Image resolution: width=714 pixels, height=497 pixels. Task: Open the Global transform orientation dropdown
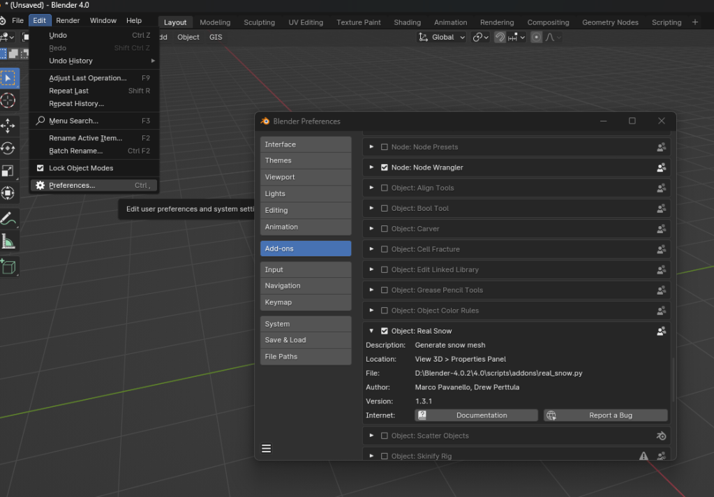pyautogui.click(x=442, y=37)
